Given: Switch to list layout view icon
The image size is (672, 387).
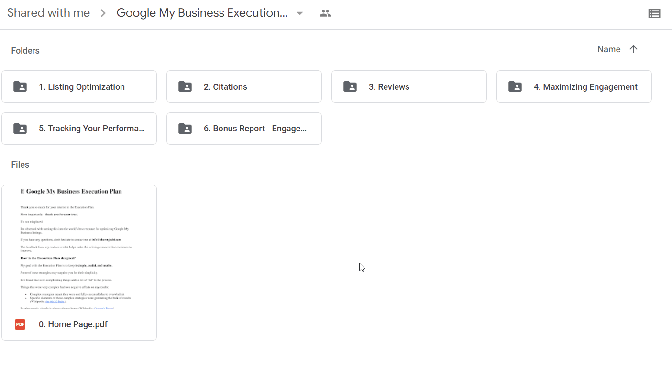Looking at the screenshot, I should coord(654,13).
